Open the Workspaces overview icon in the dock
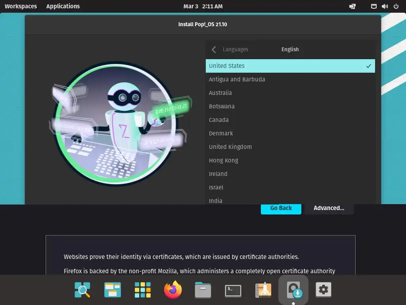 (x=112, y=290)
